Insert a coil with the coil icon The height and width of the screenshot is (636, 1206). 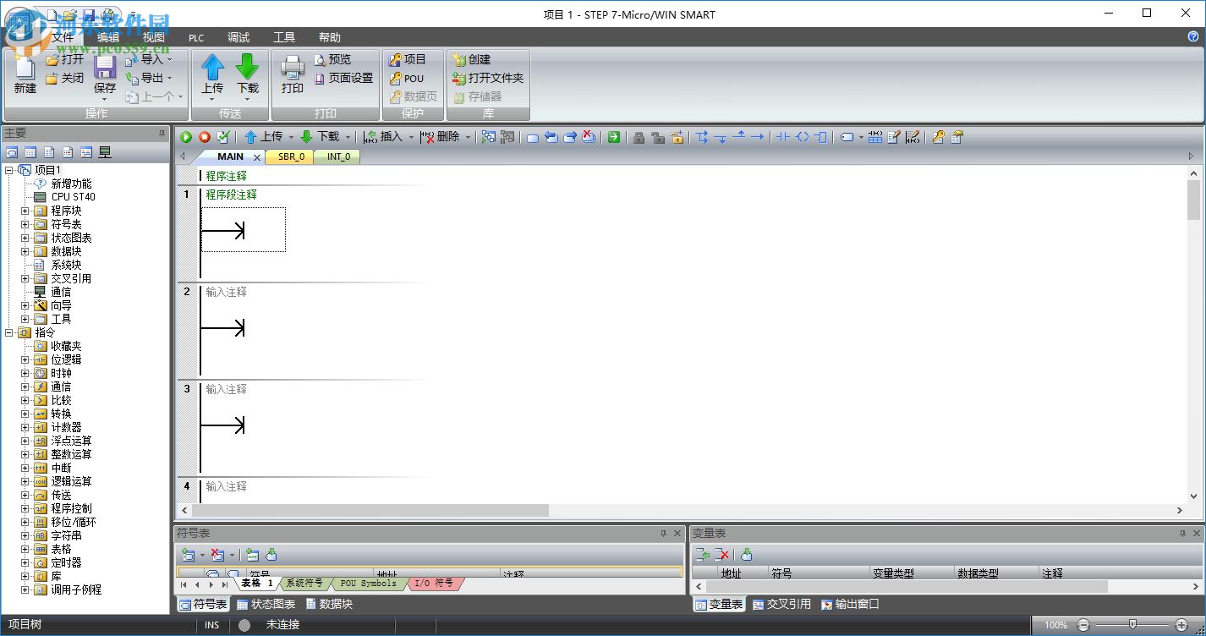click(x=802, y=137)
